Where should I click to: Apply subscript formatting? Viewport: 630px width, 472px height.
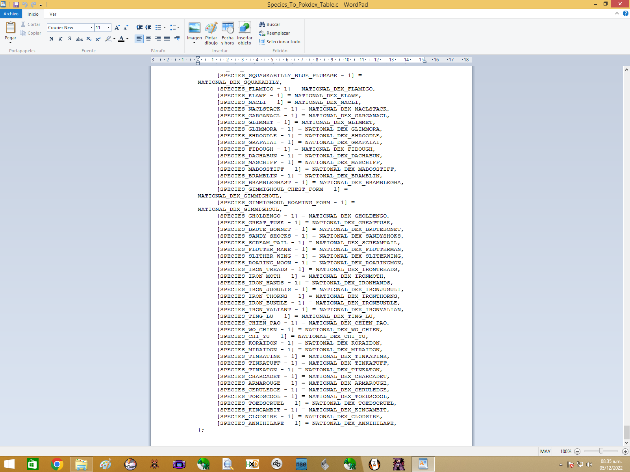click(89, 39)
